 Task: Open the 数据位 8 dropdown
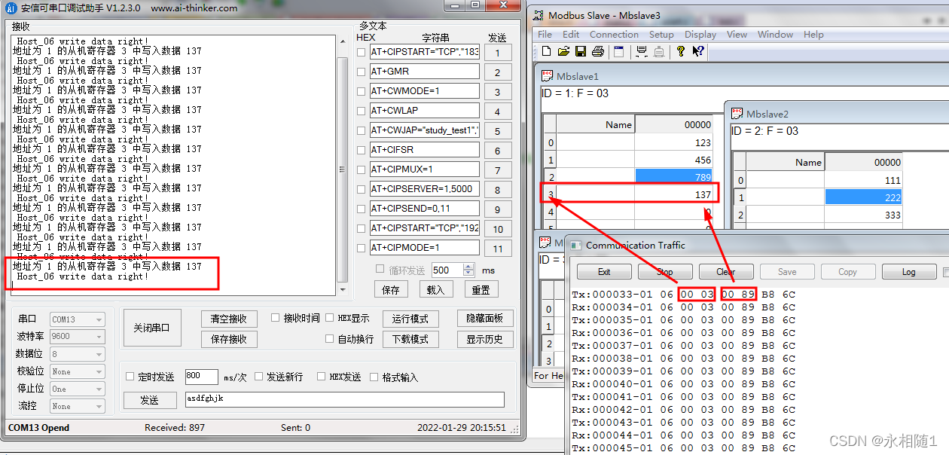(77, 354)
